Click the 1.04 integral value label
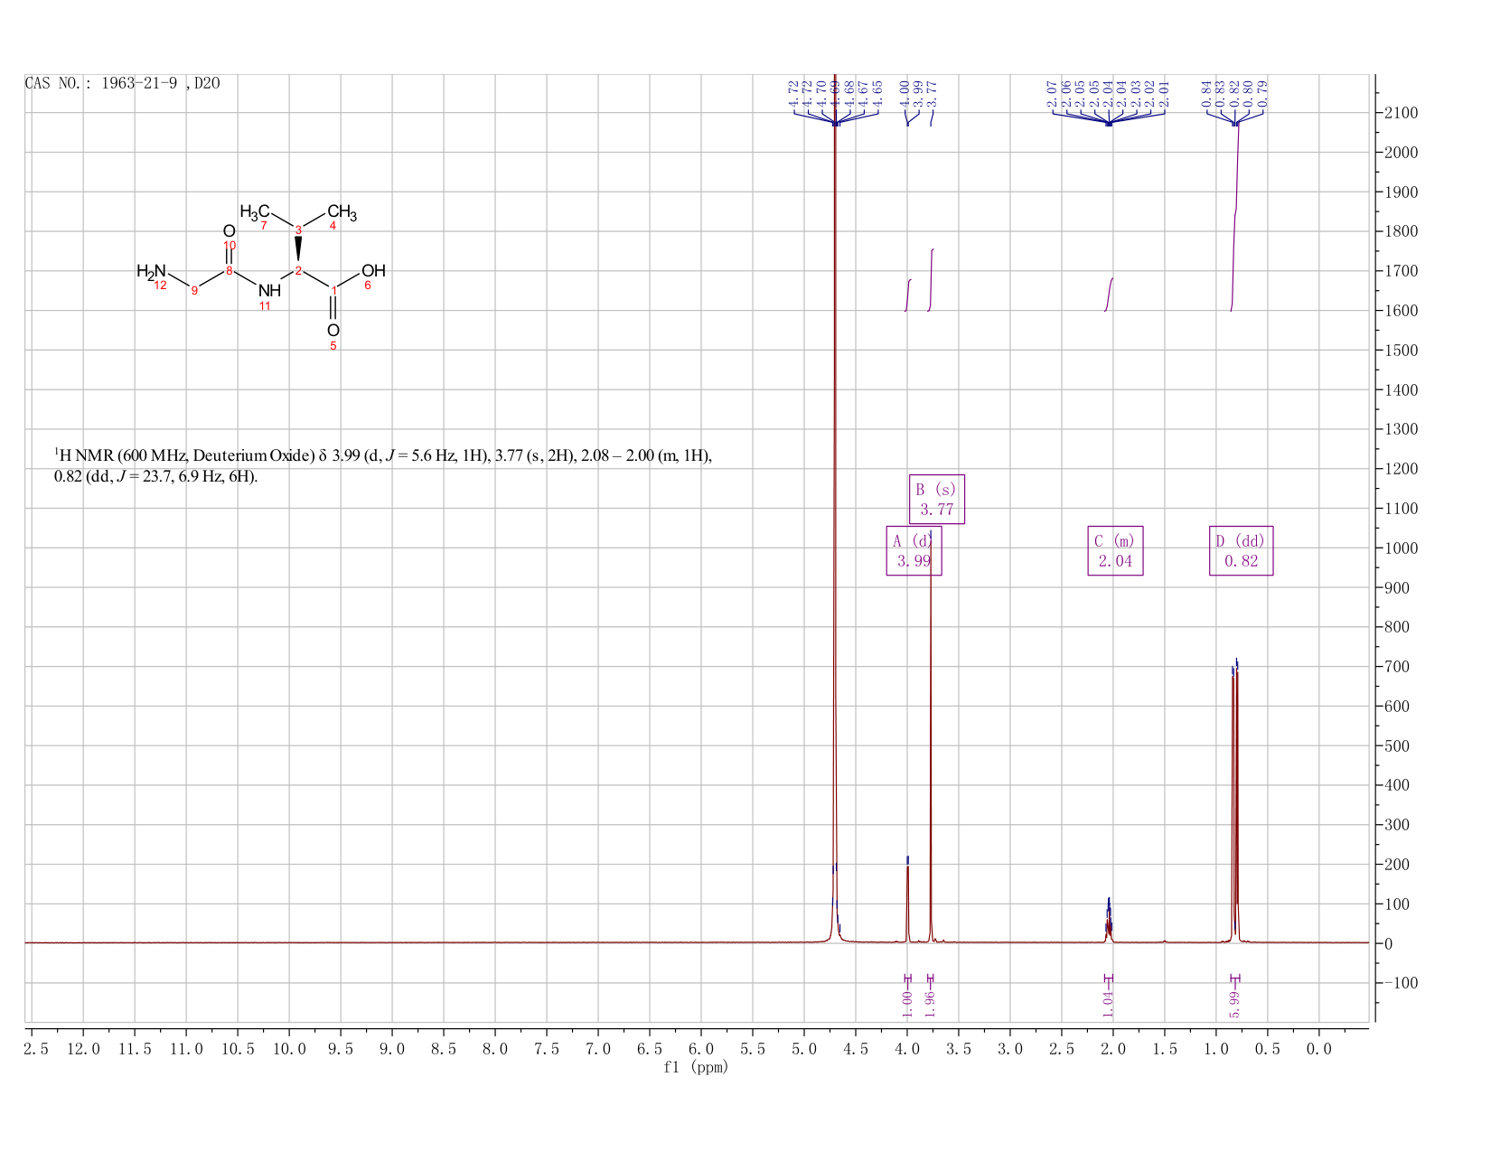 pos(1109,1001)
